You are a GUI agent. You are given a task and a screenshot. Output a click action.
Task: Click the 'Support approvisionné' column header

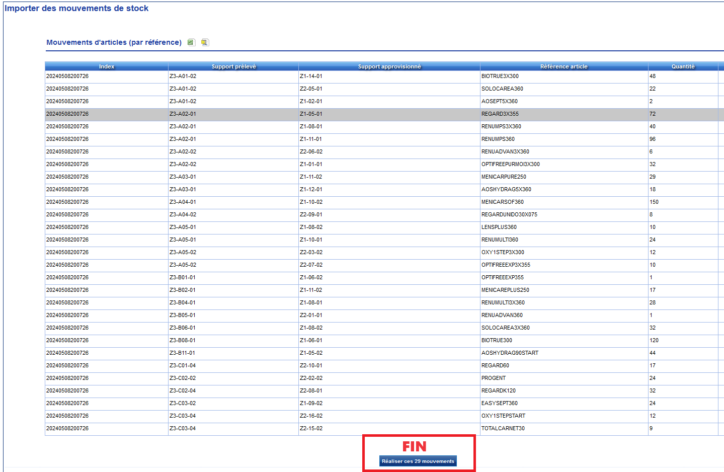(x=389, y=66)
